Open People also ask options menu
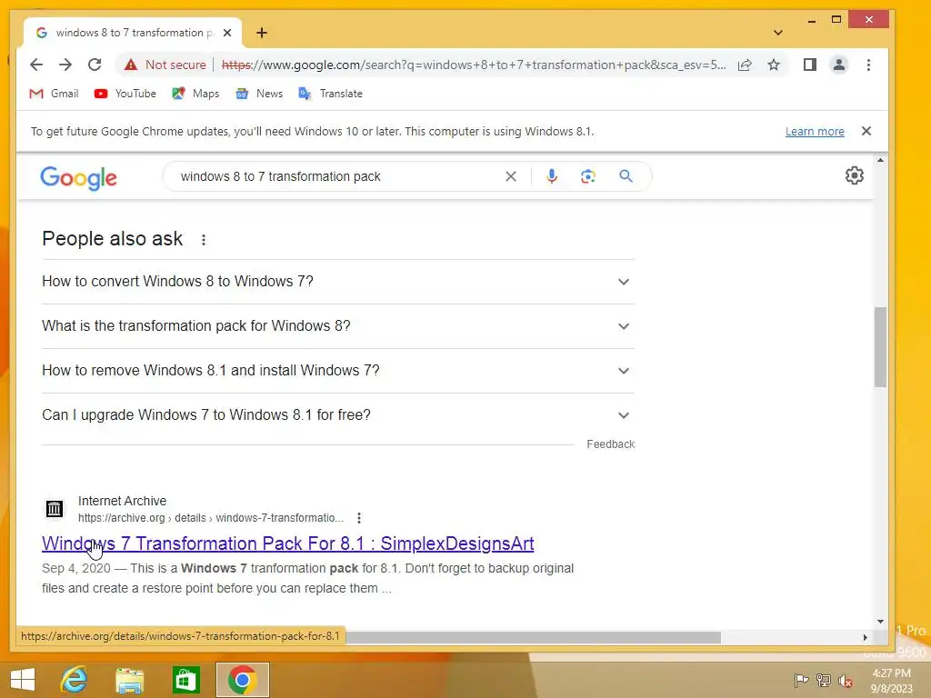Viewport: 931px width, 698px height. coord(204,240)
